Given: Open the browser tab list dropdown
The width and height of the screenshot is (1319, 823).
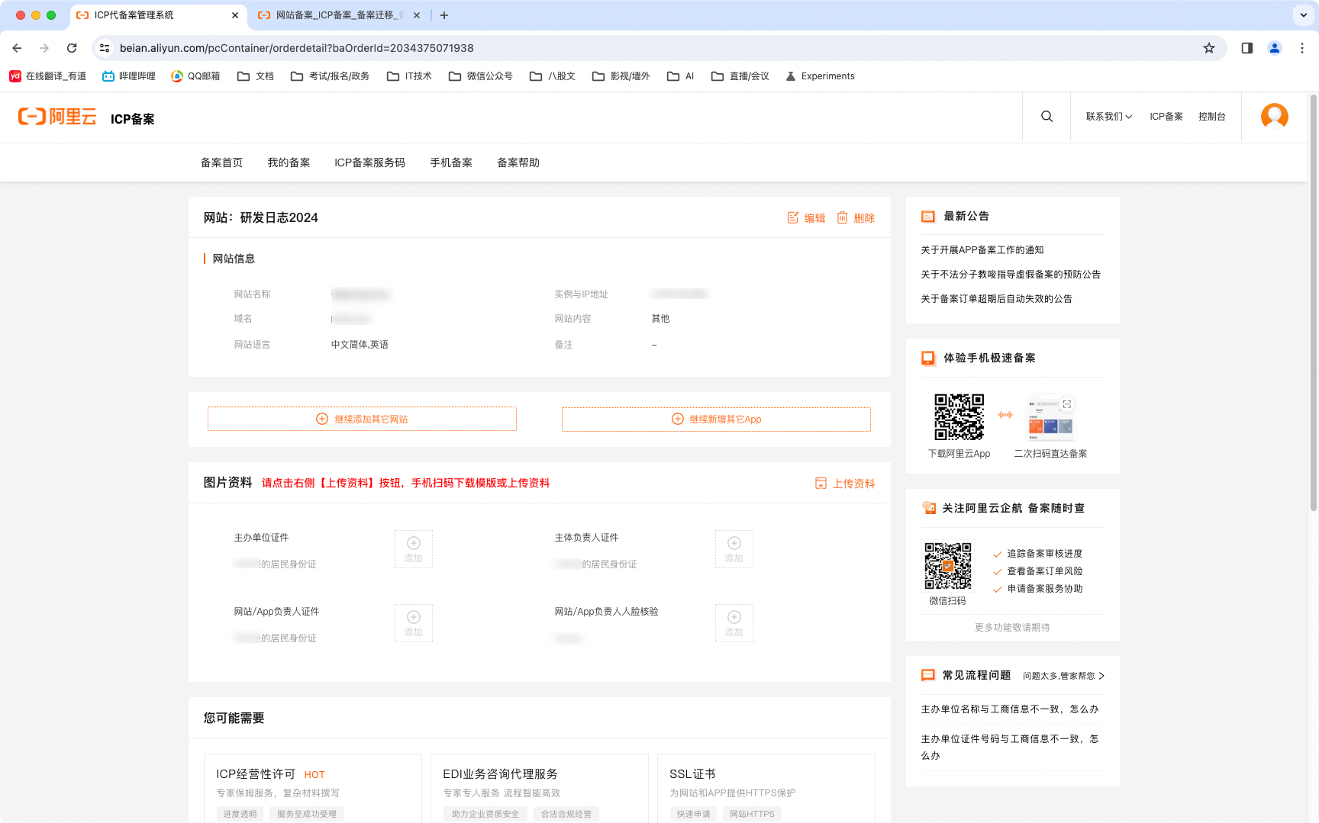Looking at the screenshot, I should [x=1303, y=15].
